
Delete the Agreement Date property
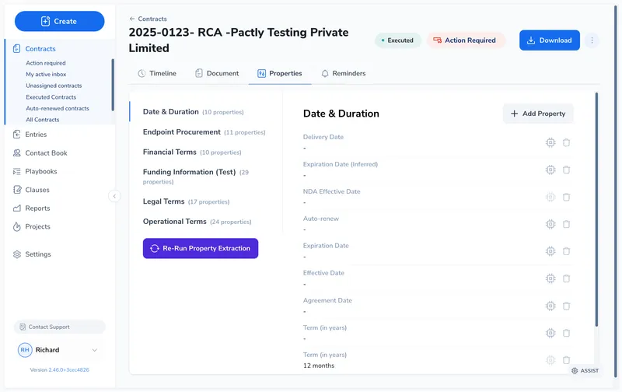[x=566, y=306]
